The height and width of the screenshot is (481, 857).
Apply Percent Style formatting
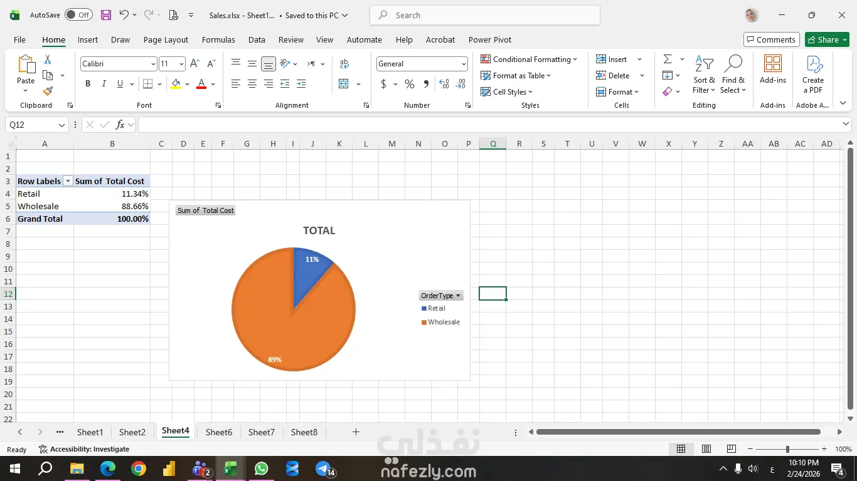[x=410, y=84]
